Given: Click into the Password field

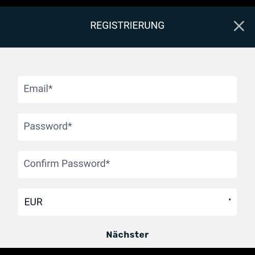Looking at the screenshot, I should (127, 127).
